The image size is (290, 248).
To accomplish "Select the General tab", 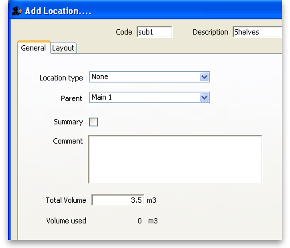I will pyautogui.click(x=33, y=47).
